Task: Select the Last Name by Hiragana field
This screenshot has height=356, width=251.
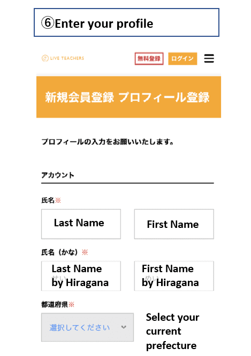Action: [x=81, y=276]
